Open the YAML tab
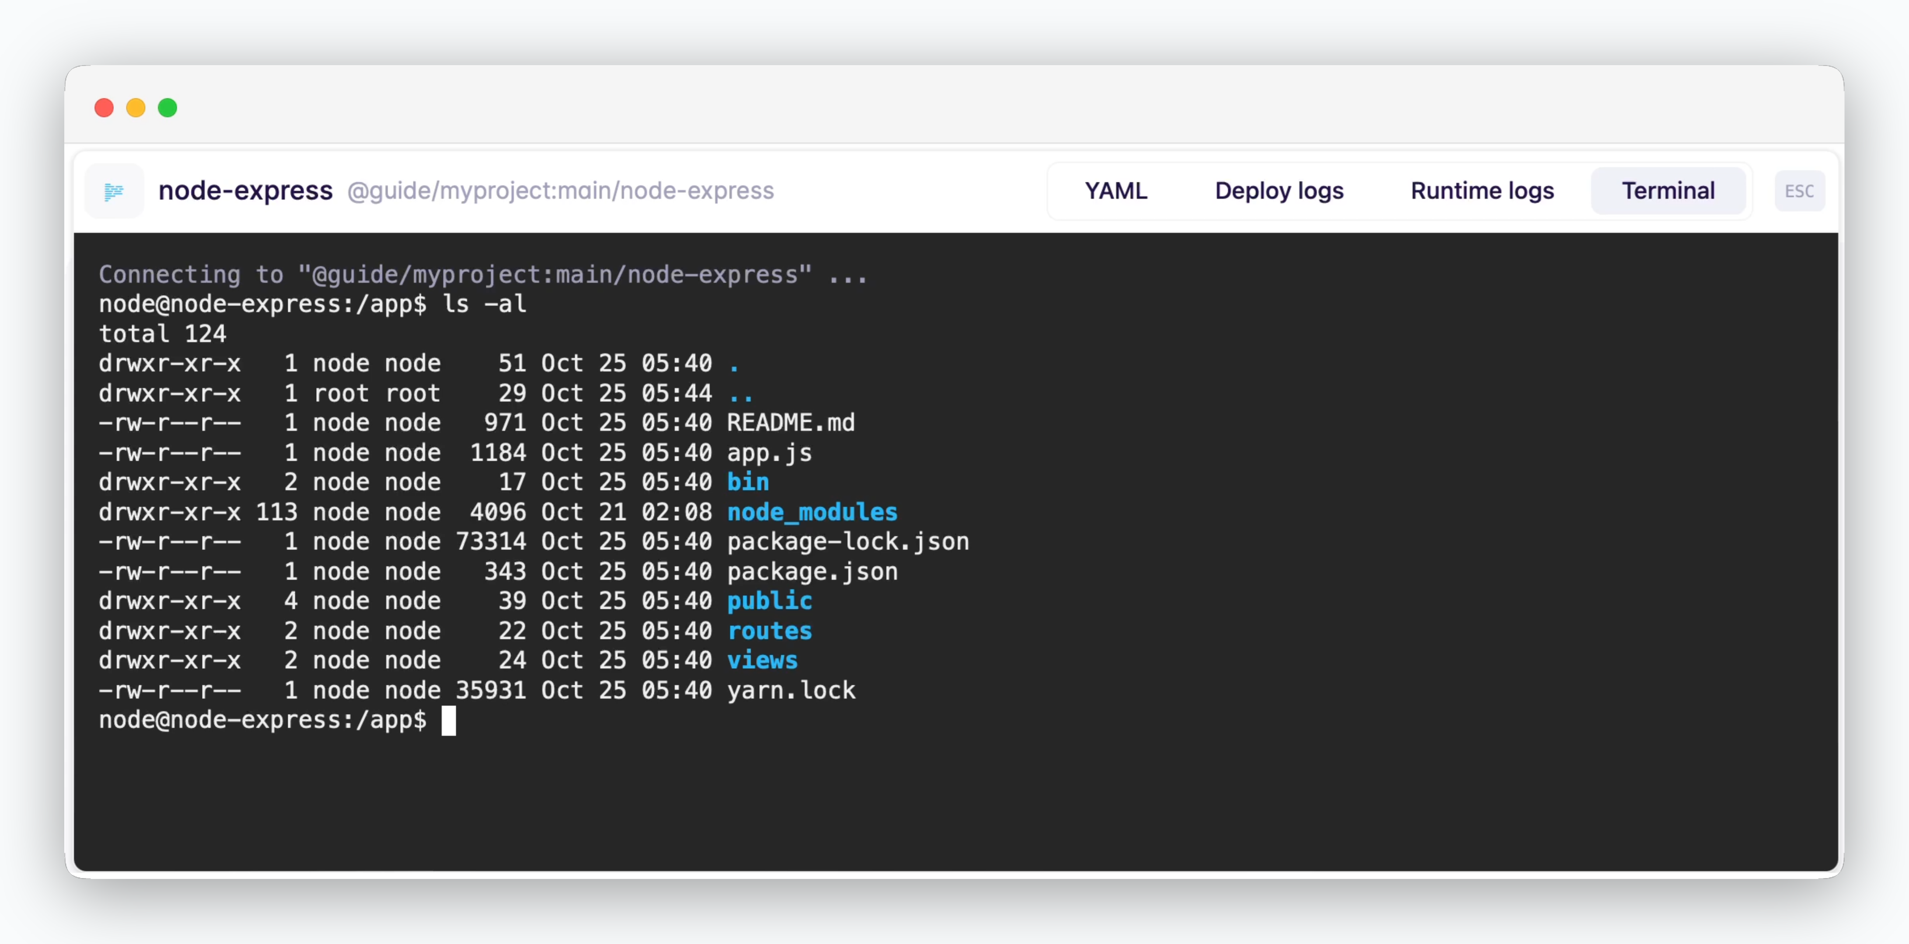 tap(1115, 191)
